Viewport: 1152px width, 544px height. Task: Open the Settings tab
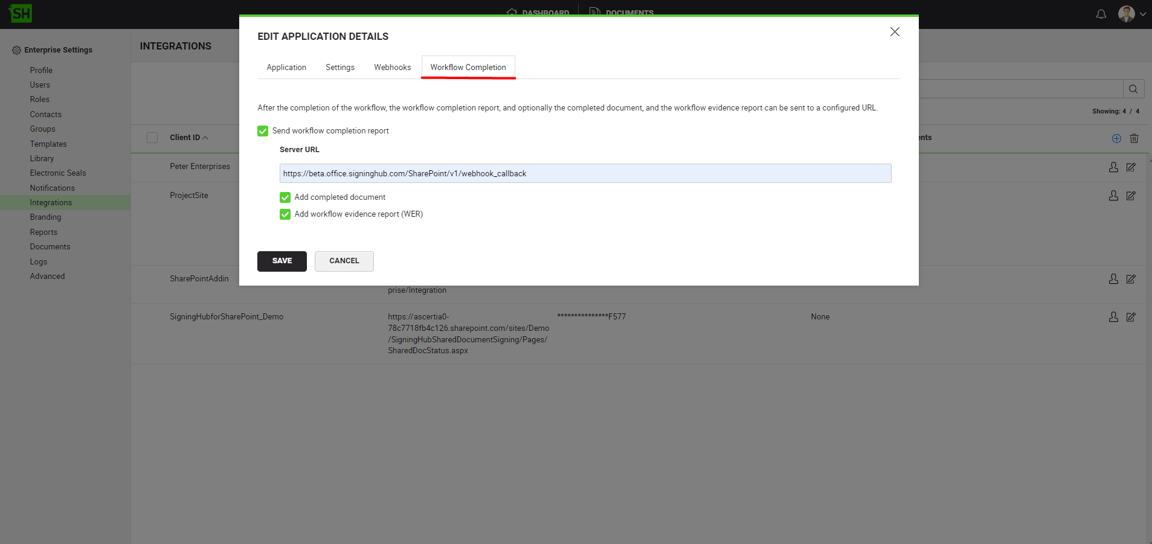click(x=340, y=68)
